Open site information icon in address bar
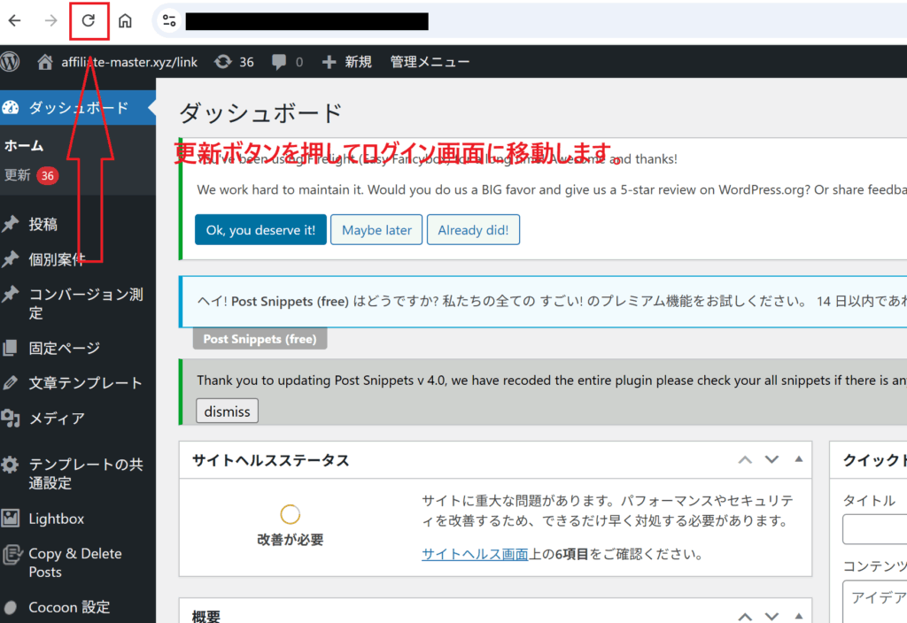Viewport: 907px width, 623px height. [x=169, y=21]
